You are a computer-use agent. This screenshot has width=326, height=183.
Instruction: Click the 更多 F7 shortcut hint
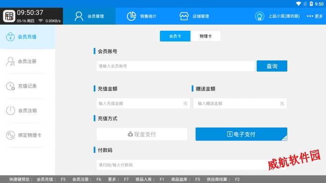118,179
